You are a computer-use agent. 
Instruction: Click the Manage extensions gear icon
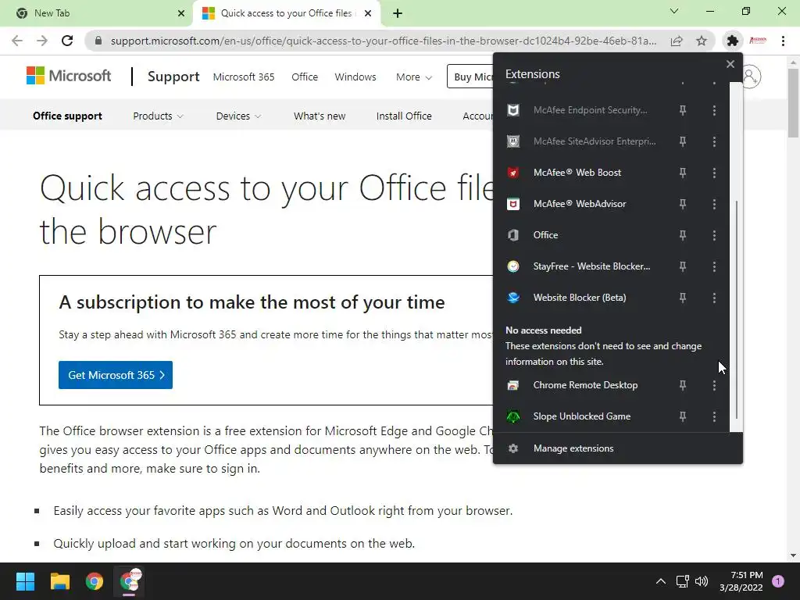pos(513,448)
